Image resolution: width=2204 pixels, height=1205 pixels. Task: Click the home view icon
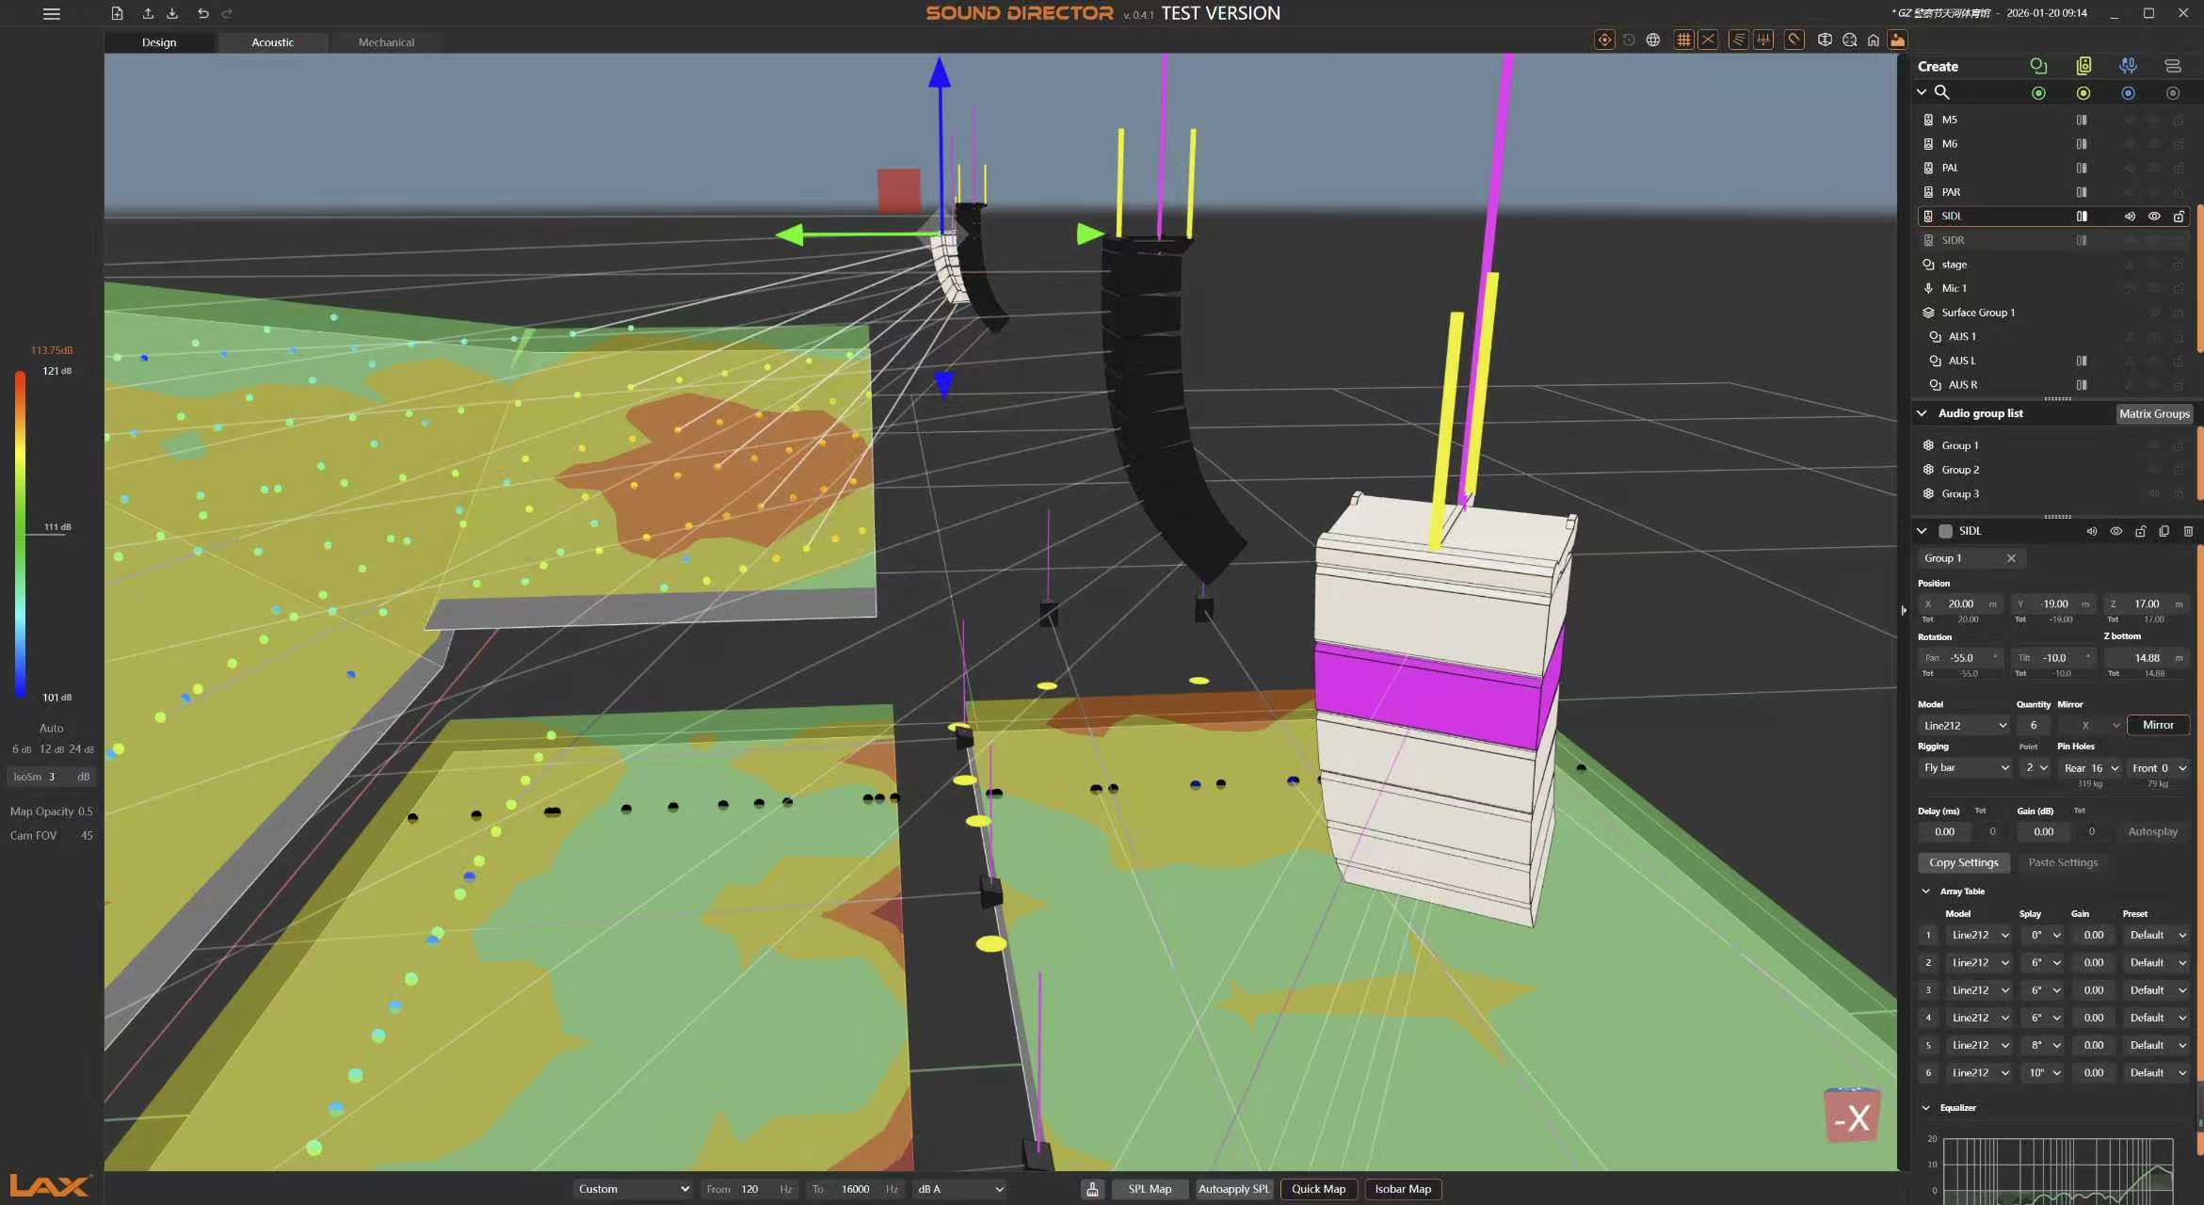[1874, 40]
